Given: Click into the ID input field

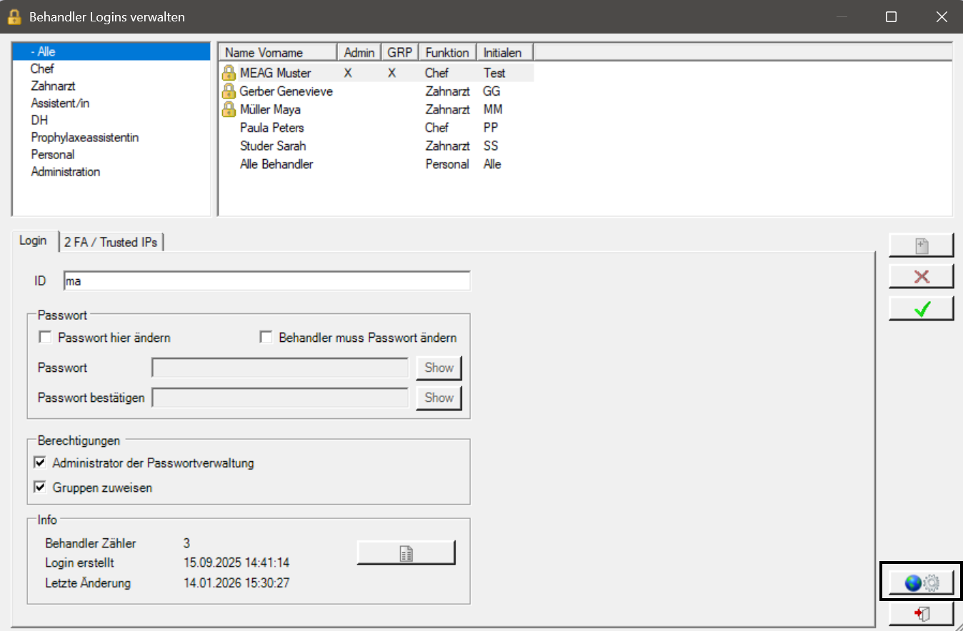Looking at the screenshot, I should (266, 281).
